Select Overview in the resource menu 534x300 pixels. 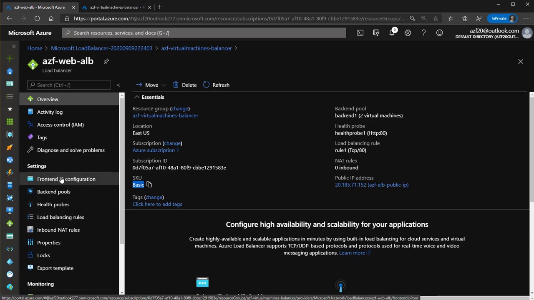[x=69, y=99]
